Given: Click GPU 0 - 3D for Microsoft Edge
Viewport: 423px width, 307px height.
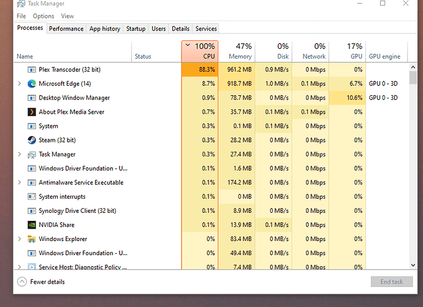Looking at the screenshot, I should click(383, 84).
